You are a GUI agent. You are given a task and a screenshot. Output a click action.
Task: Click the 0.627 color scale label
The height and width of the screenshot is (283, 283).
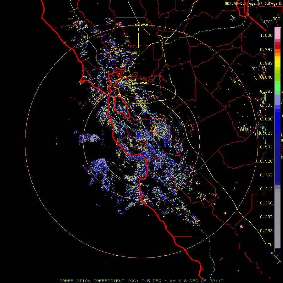(266, 133)
